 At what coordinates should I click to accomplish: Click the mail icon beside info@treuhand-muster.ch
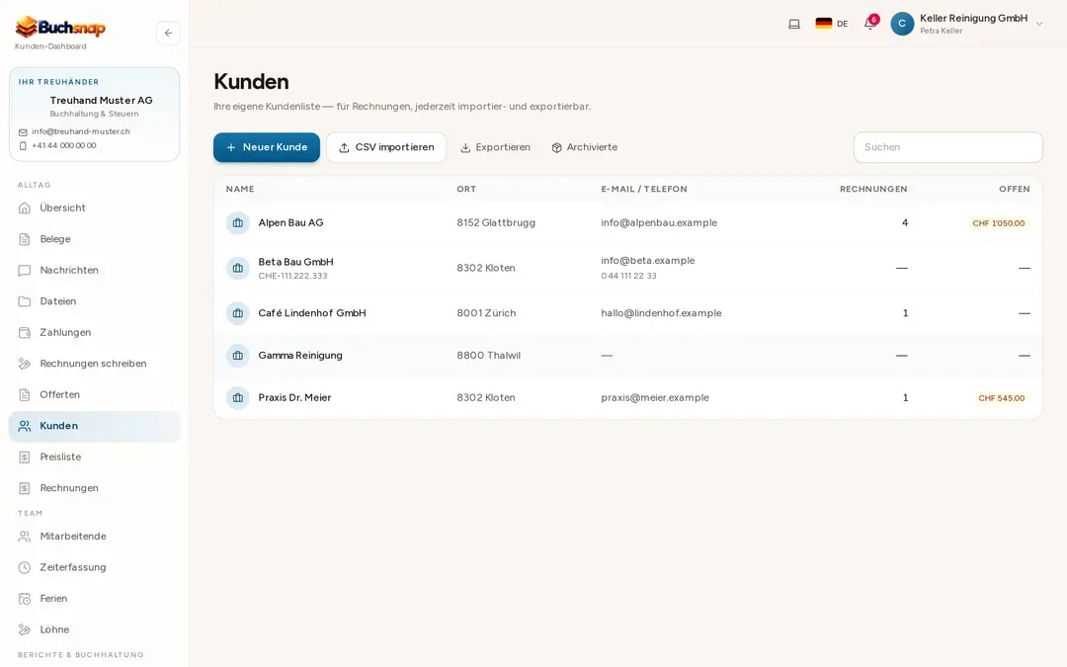tap(23, 132)
